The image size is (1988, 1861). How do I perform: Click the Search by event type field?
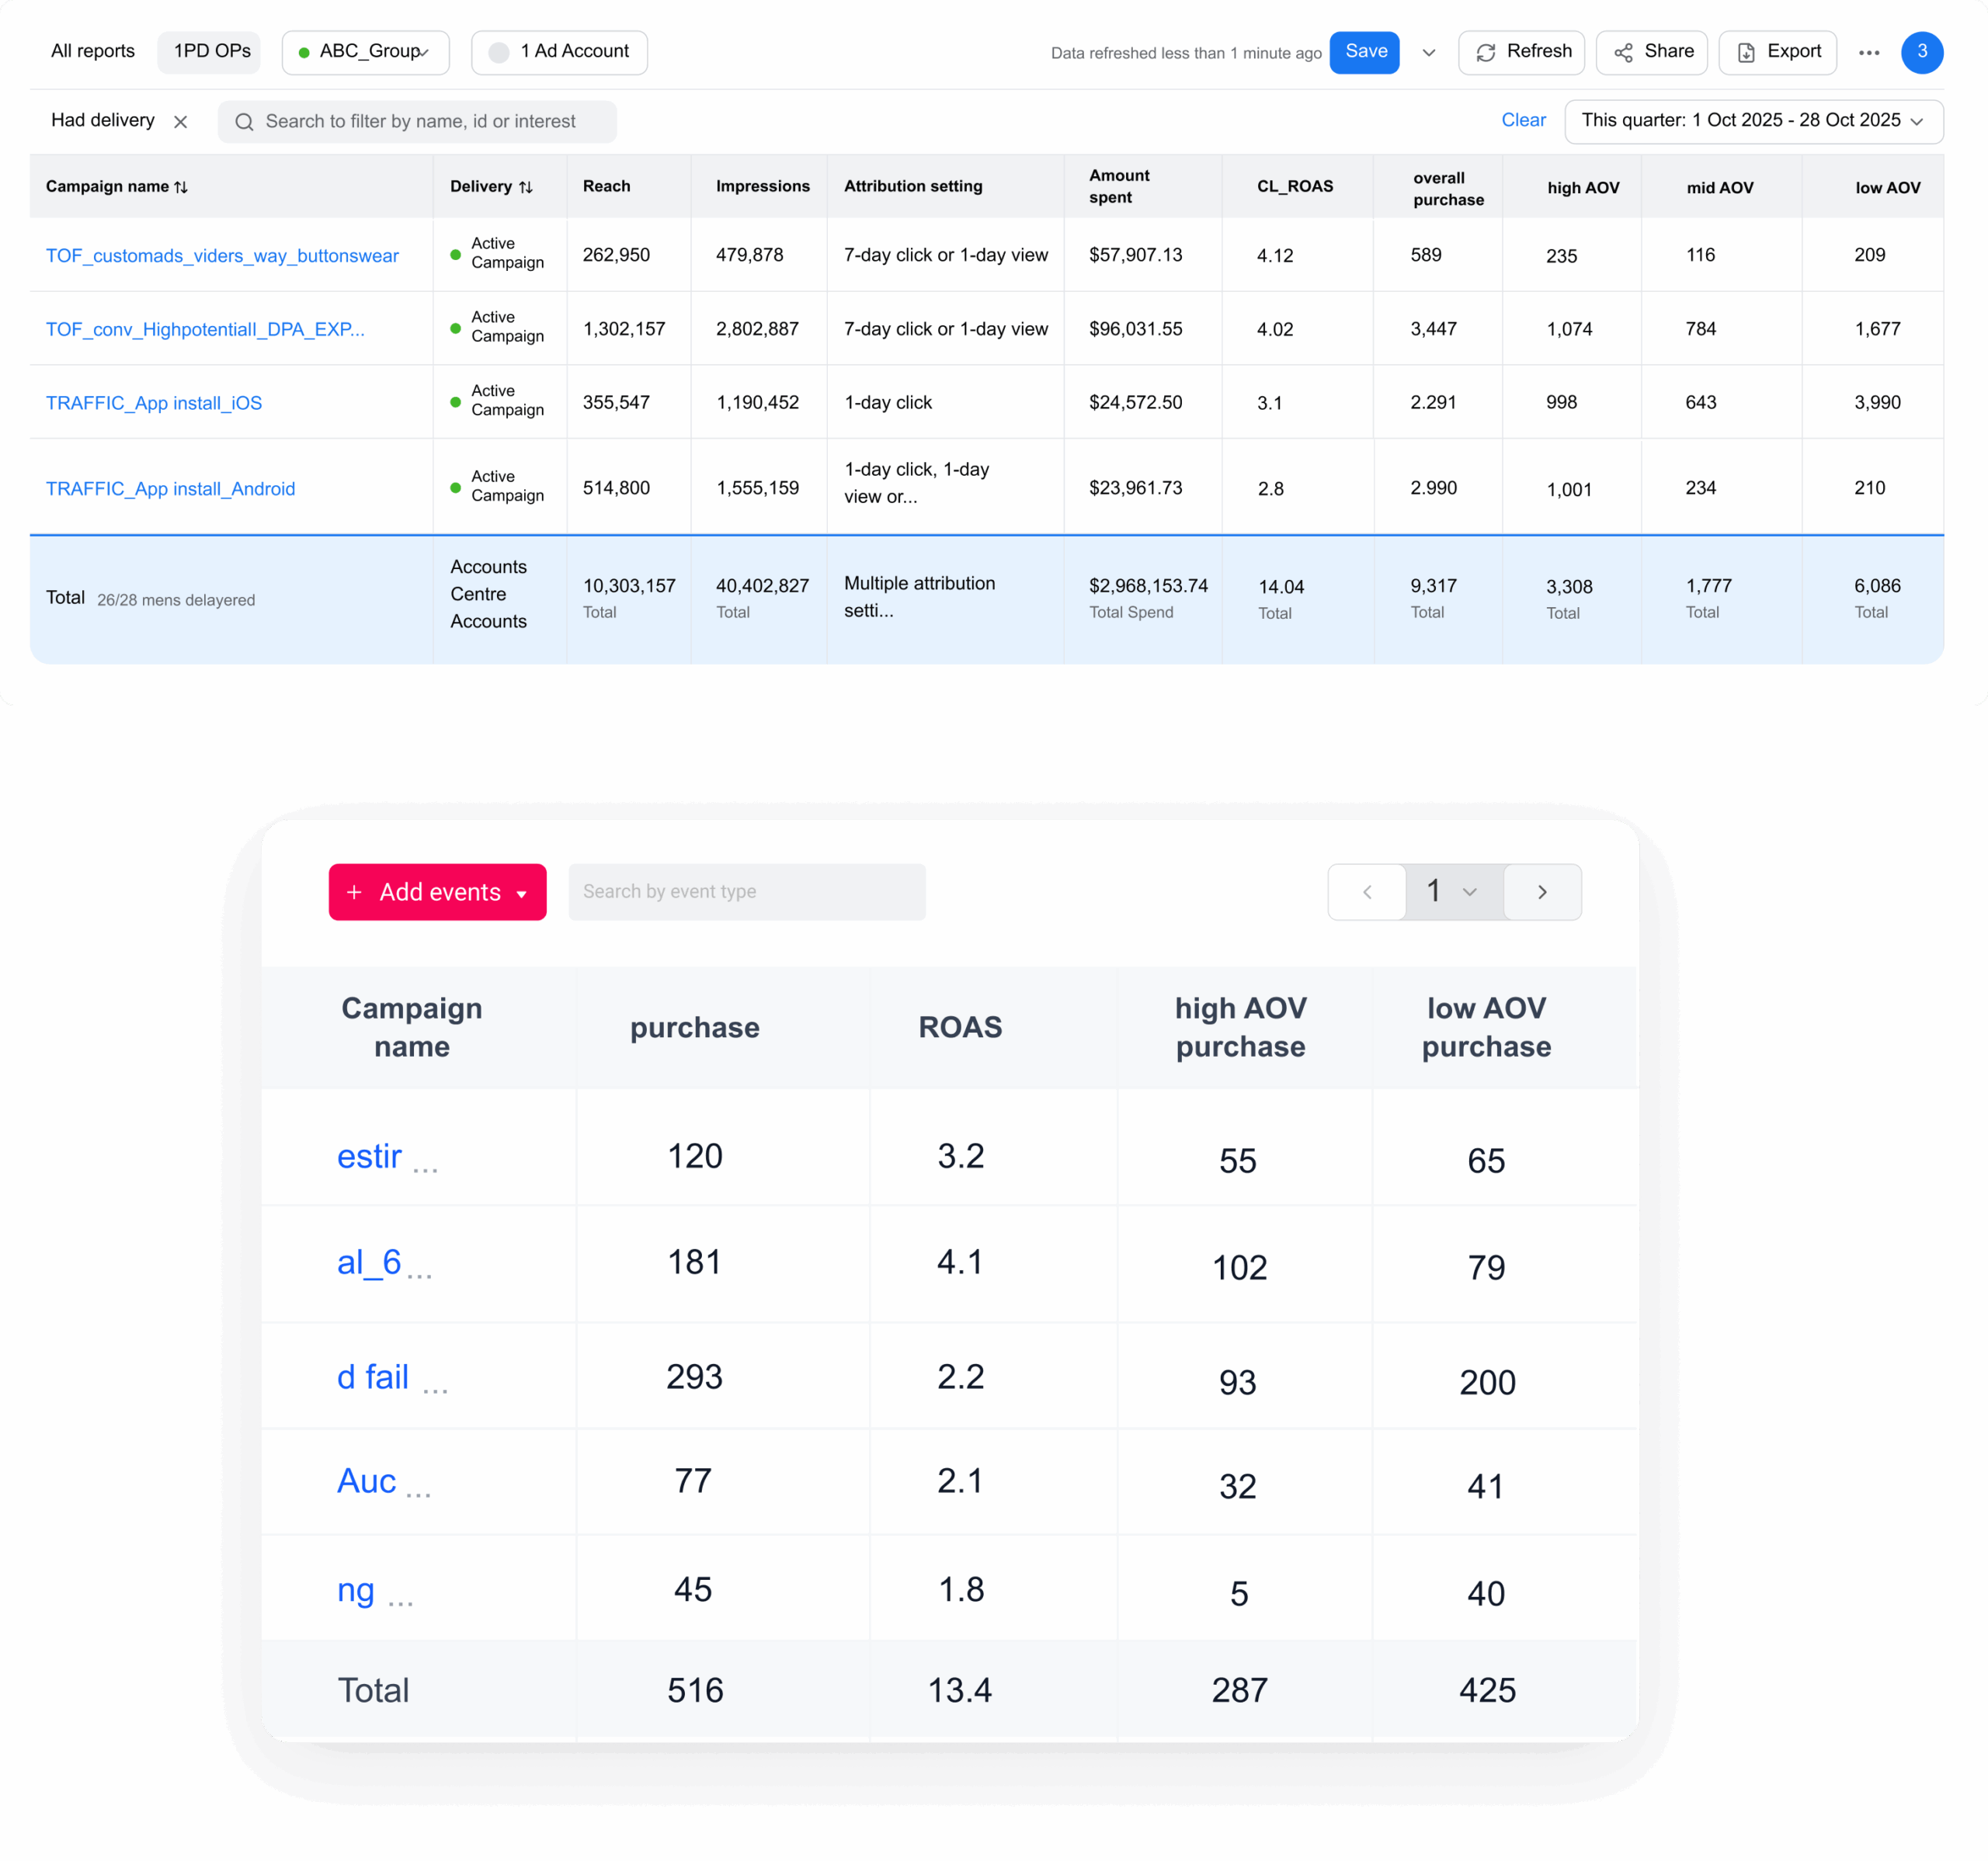(x=746, y=891)
